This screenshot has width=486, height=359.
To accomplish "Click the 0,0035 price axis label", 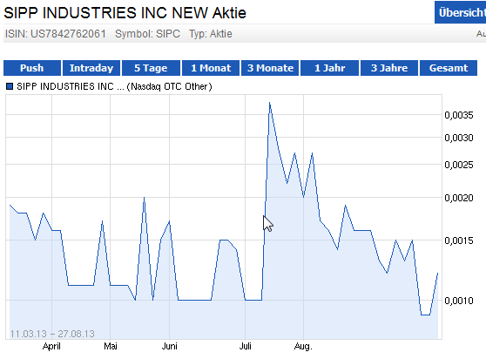I will point(459,115).
